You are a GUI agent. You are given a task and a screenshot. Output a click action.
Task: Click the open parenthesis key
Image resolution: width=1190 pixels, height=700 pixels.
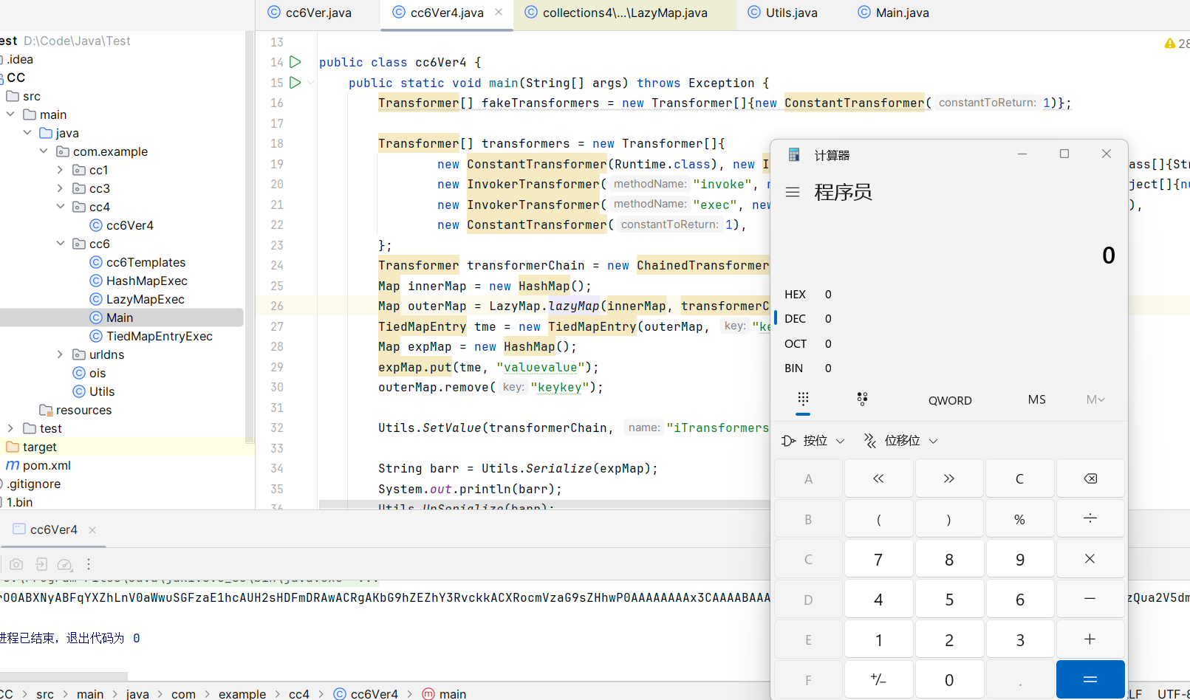tap(878, 519)
